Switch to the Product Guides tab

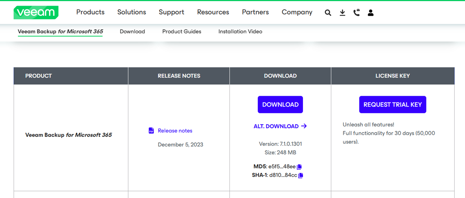(x=182, y=32)
